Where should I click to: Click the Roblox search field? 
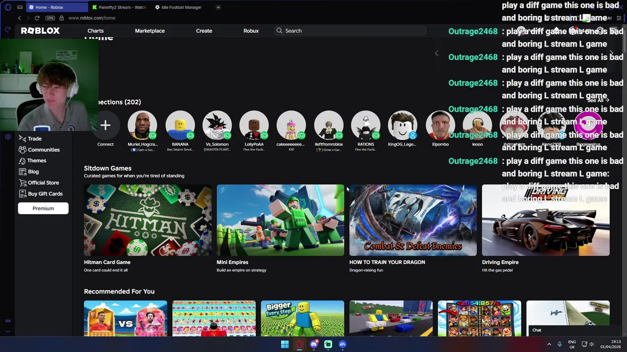350,31
